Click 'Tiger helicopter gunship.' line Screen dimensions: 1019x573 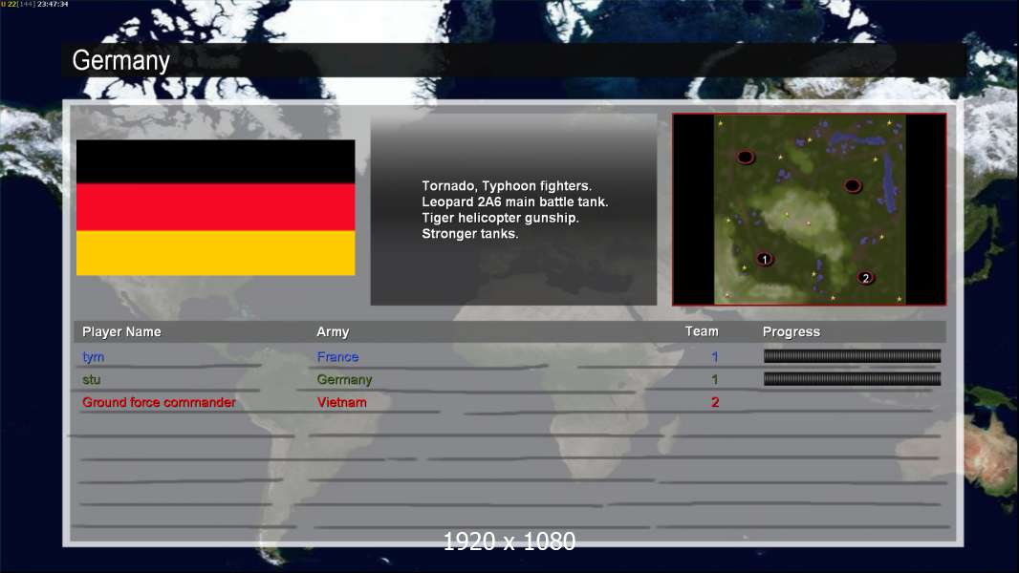click(500, 218)
